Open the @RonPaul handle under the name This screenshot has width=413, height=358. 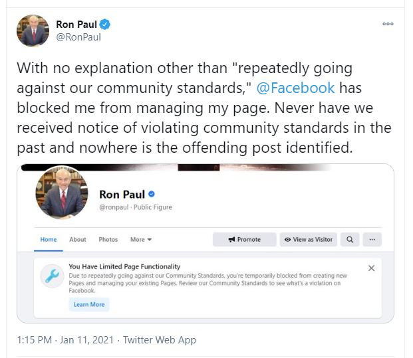point(78,37)
